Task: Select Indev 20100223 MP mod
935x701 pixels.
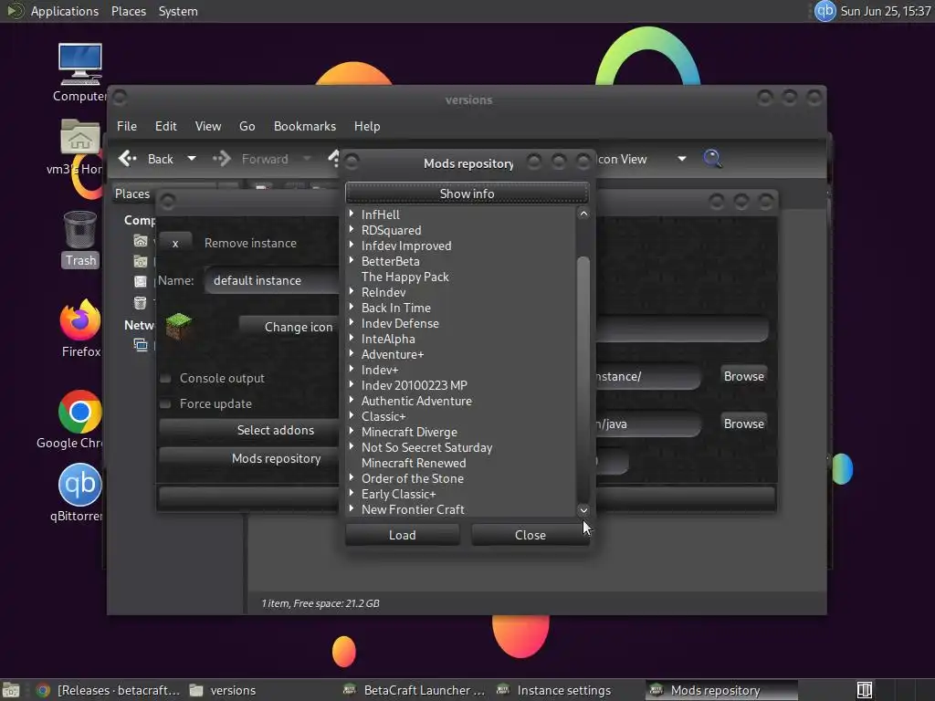Action: coord(415,385)
